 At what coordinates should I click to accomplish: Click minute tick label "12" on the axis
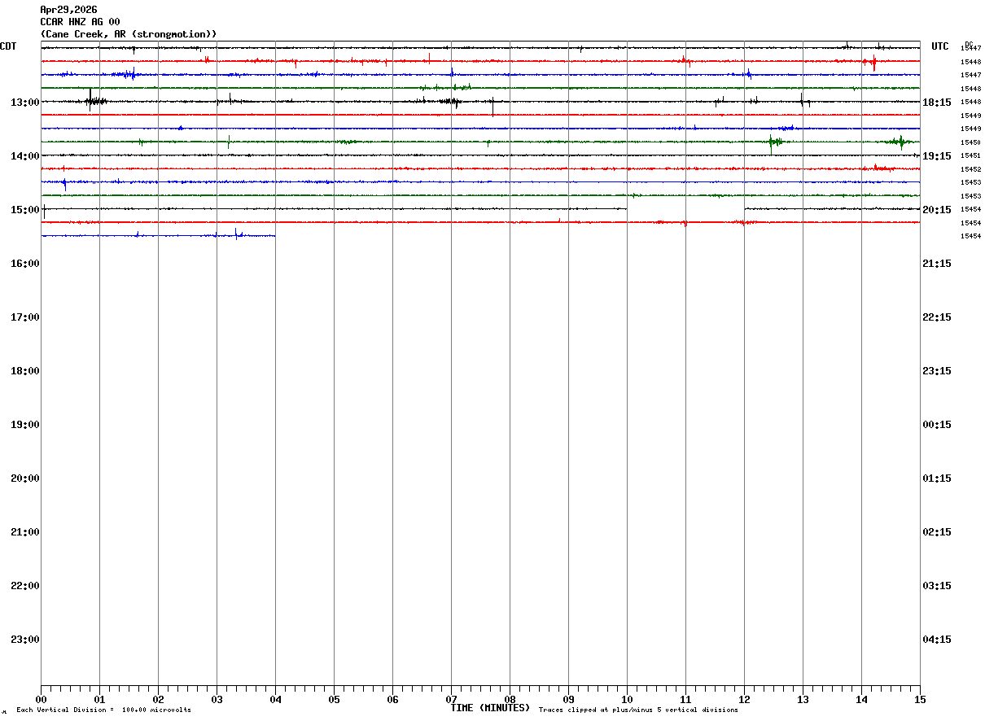coord(744,699)
